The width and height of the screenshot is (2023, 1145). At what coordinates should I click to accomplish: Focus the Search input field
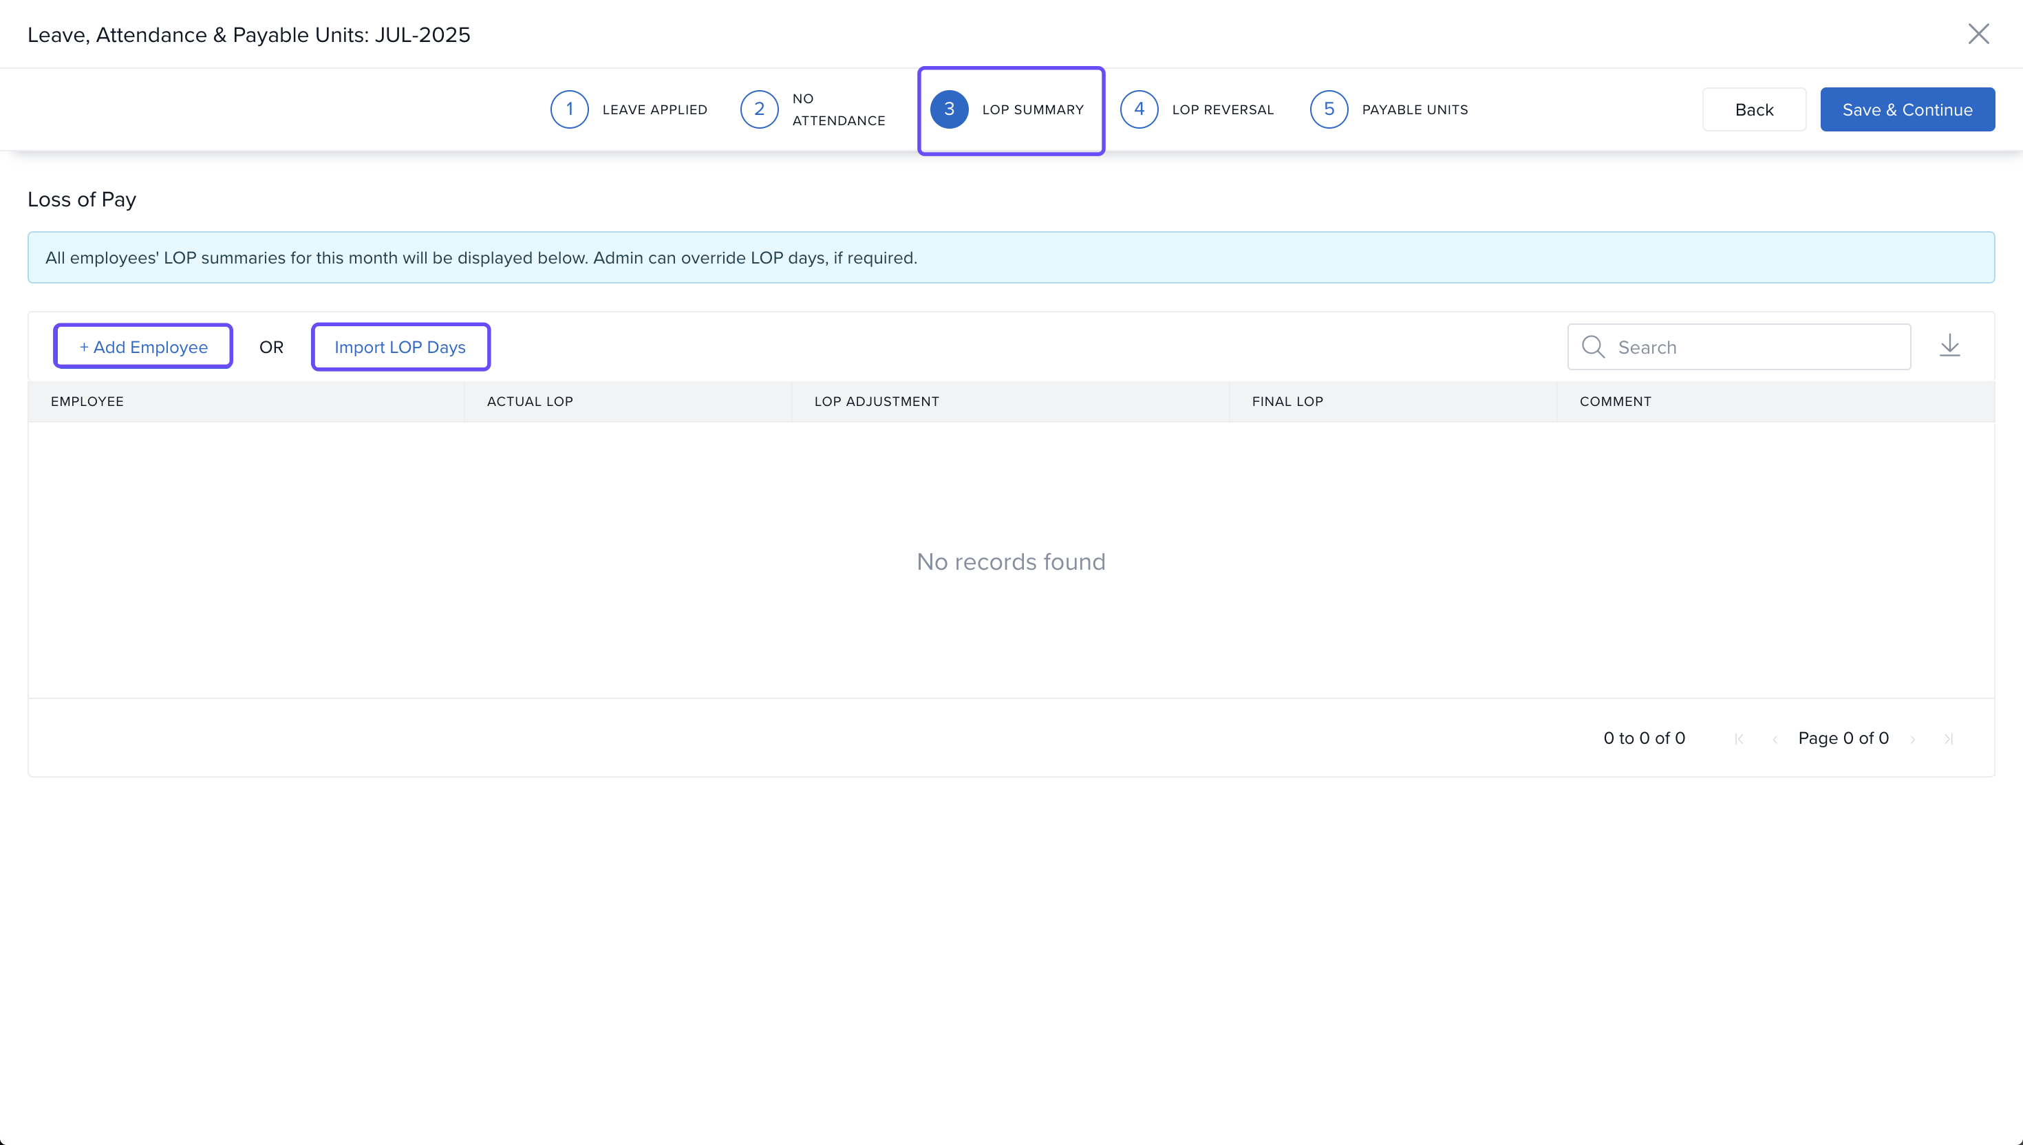click(1757, 347)
